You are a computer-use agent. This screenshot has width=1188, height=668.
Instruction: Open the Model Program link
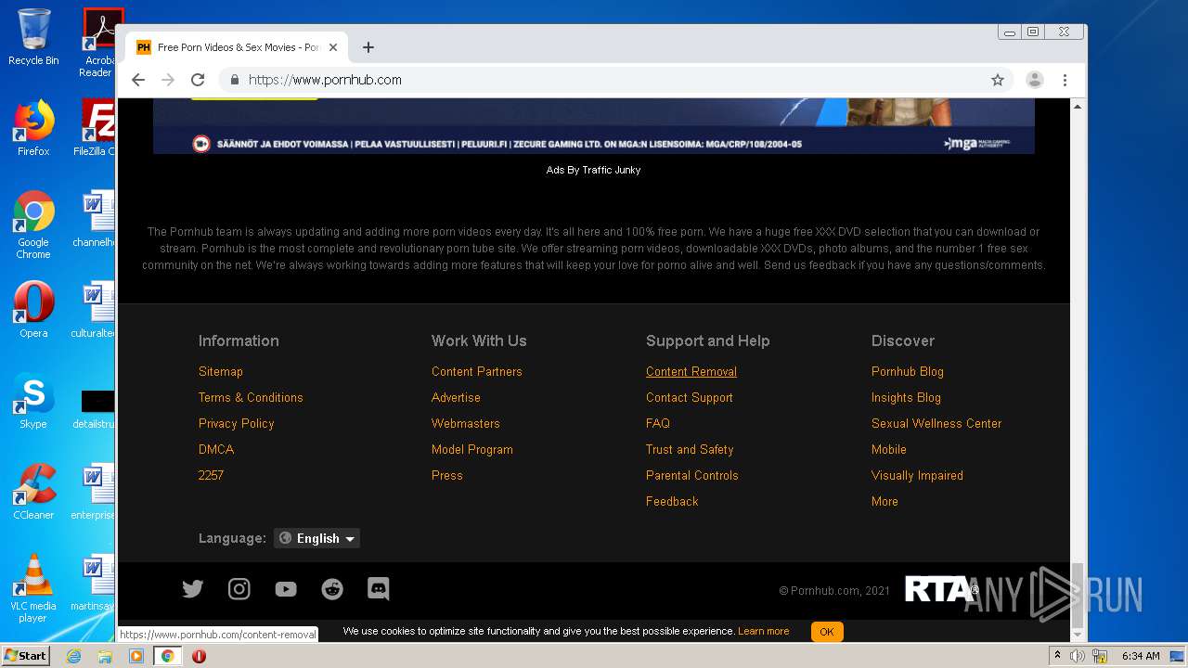(472, 449)
